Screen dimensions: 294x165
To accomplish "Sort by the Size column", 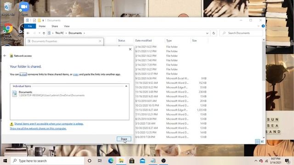I will [x=194, y=41].
